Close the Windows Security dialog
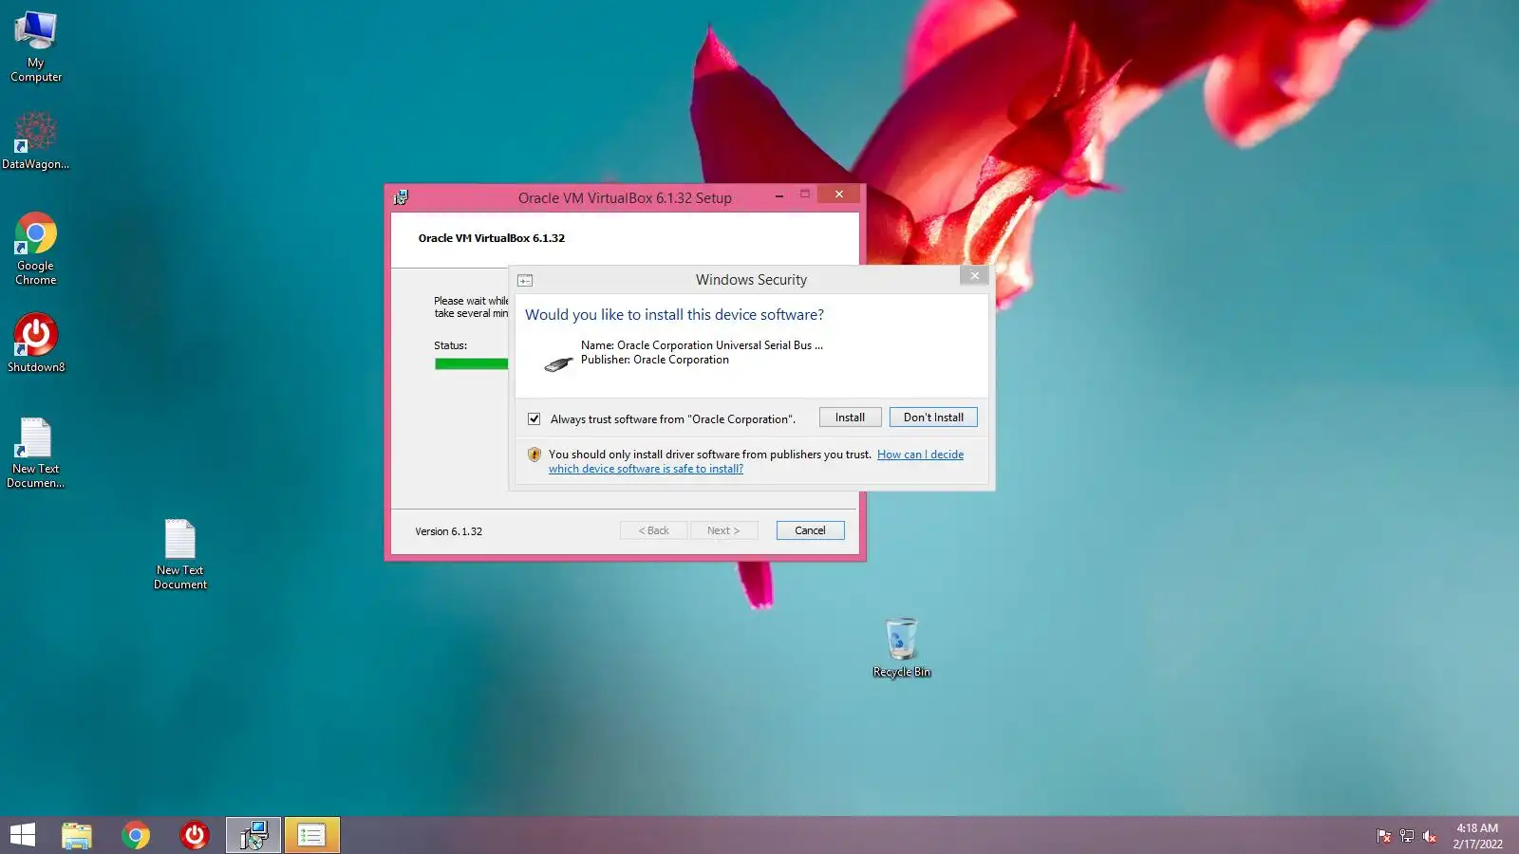1519x854 pixels. point(974,275)
